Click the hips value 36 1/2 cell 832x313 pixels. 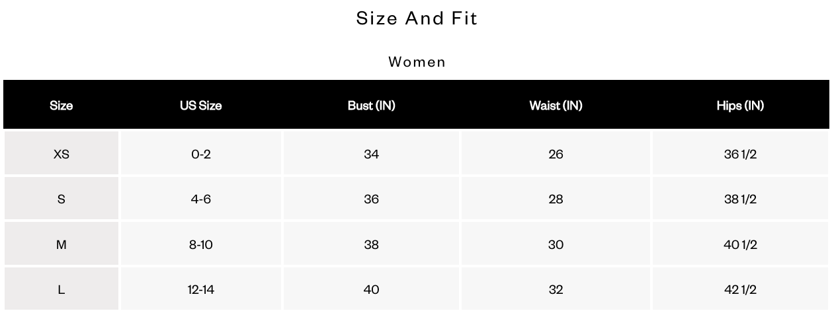coord(740,155)
